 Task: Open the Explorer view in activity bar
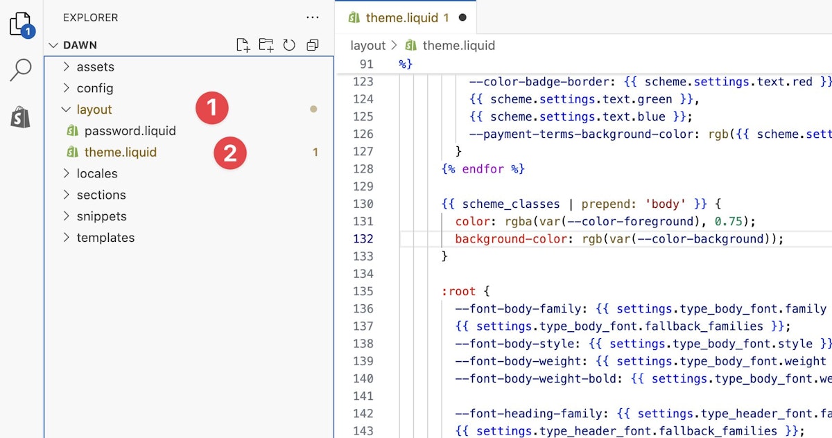coord(21,24)
